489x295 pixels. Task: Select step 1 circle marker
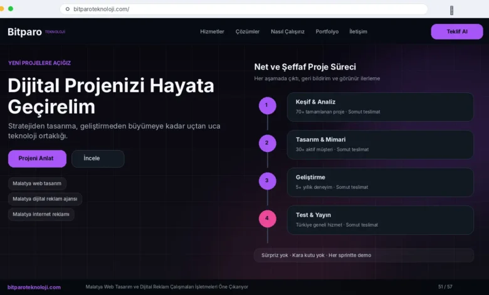(x=267, y=105)
